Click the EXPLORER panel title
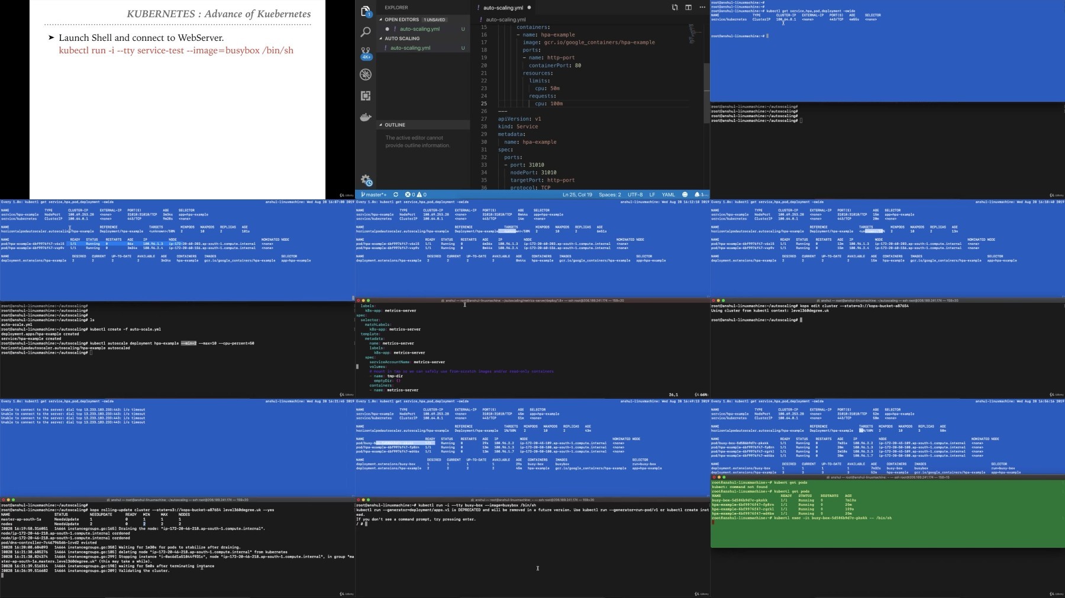This screenshot has height=598, width=1065. click(396, 8)
